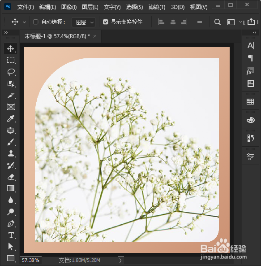This screenshot has height=266, width=261.
Task: Open the 滤镜(T) menu
Action: click(x=157, y=7)
